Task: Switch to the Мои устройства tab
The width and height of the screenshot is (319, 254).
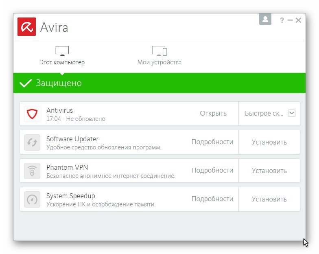Action: 159,62
